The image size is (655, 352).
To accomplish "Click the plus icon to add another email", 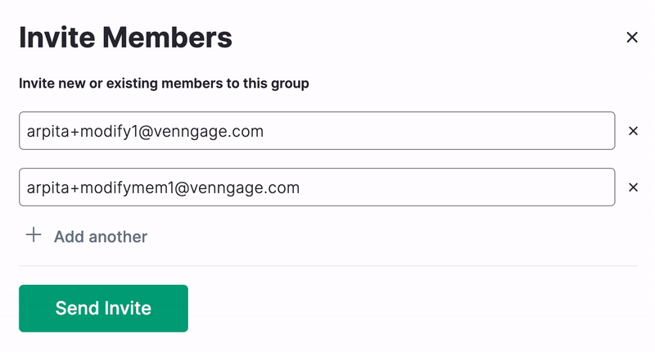I will point(34,236).
